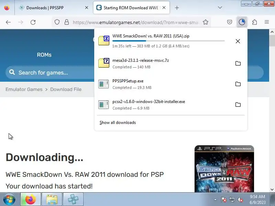Bookmark this page with star icon

(x=205, y=22)
